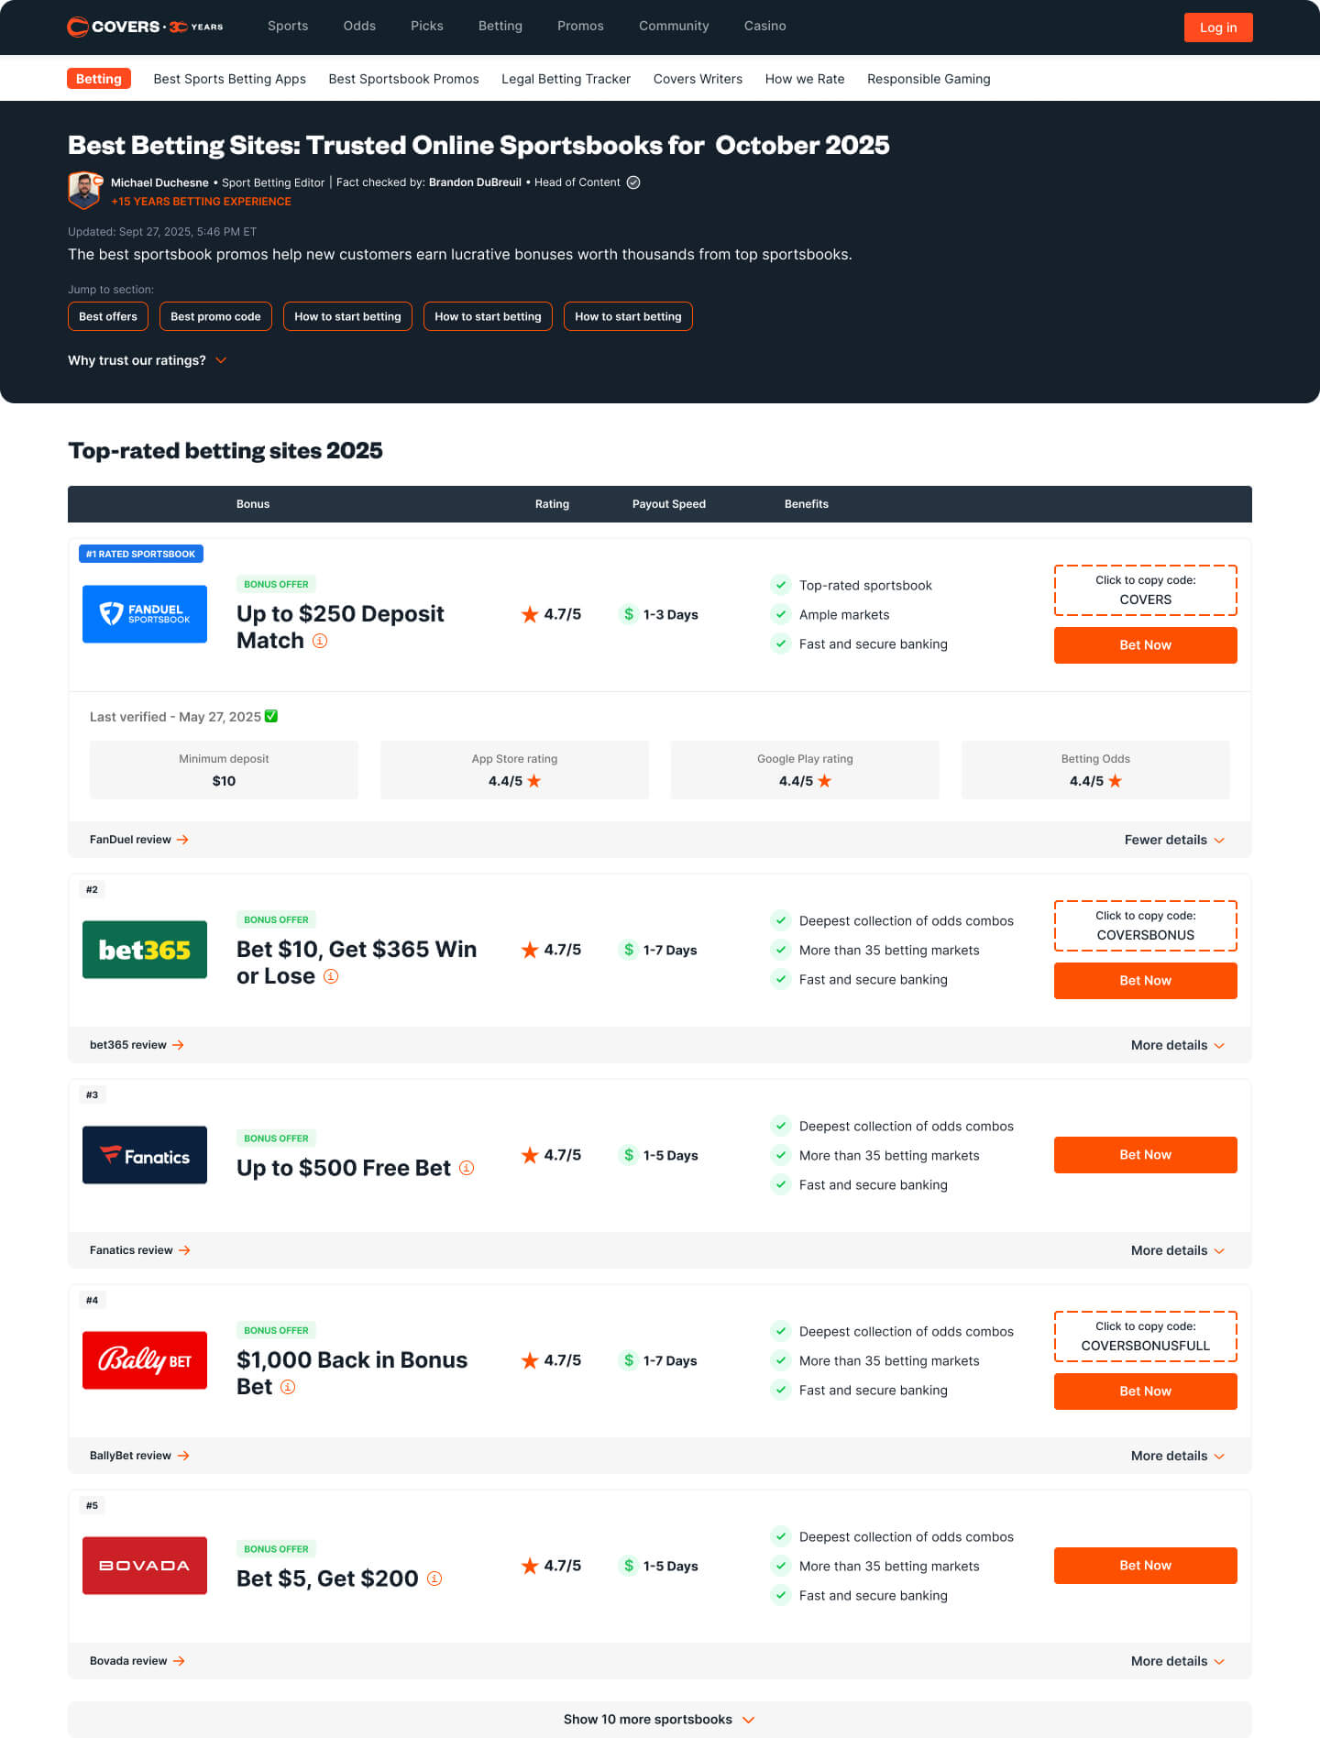This screenshot has width=1320, height=1760.
Task: Click the Bally Bet logo
Action: 145,1360
